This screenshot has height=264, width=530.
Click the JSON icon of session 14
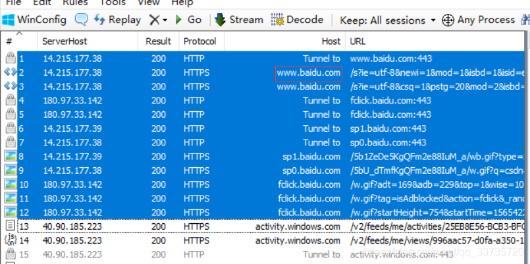coord(11,240)
